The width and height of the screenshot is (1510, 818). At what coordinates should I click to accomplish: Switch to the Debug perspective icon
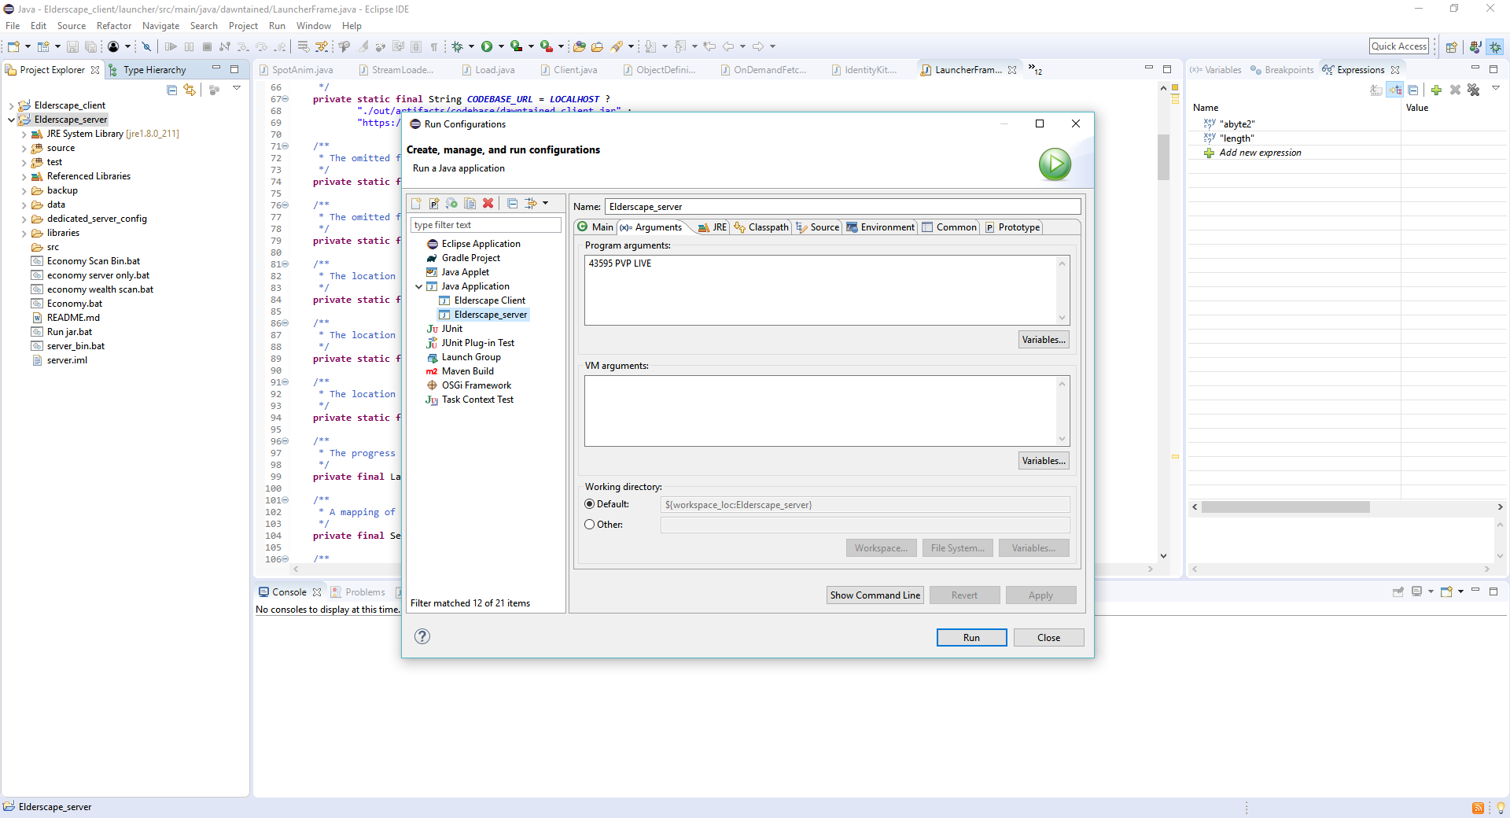pyautogui.click(x=1495, y=47)
